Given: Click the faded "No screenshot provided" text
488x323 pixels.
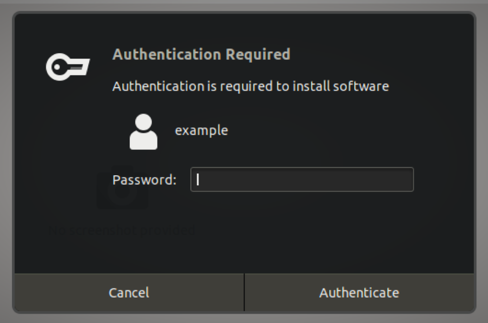Looking at the screenshot, I should point(122,231).
